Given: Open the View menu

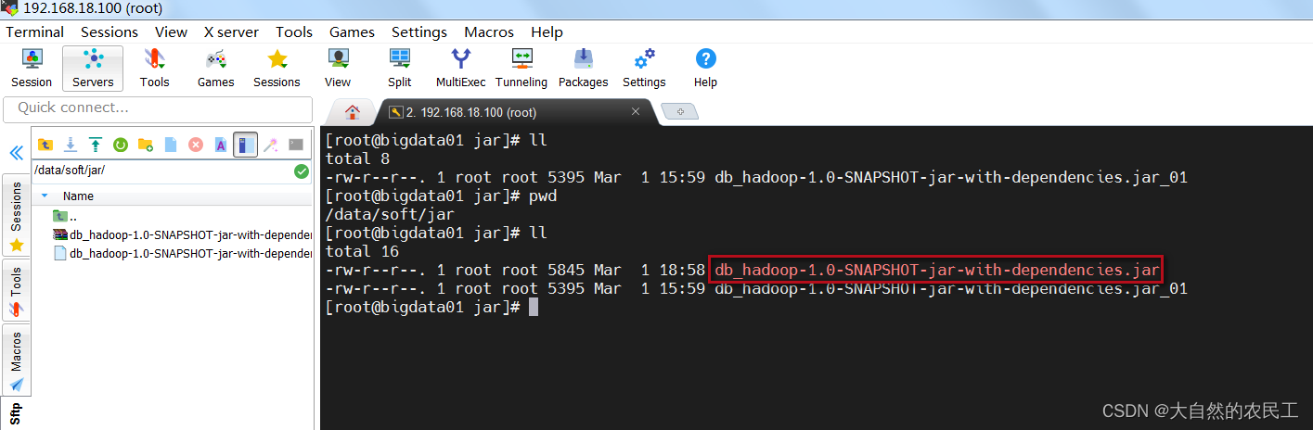Looking at the screenshot, I should point(171,32).
